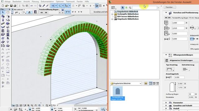Click the New document icon

pyautogui.click(x=3, y=6)
